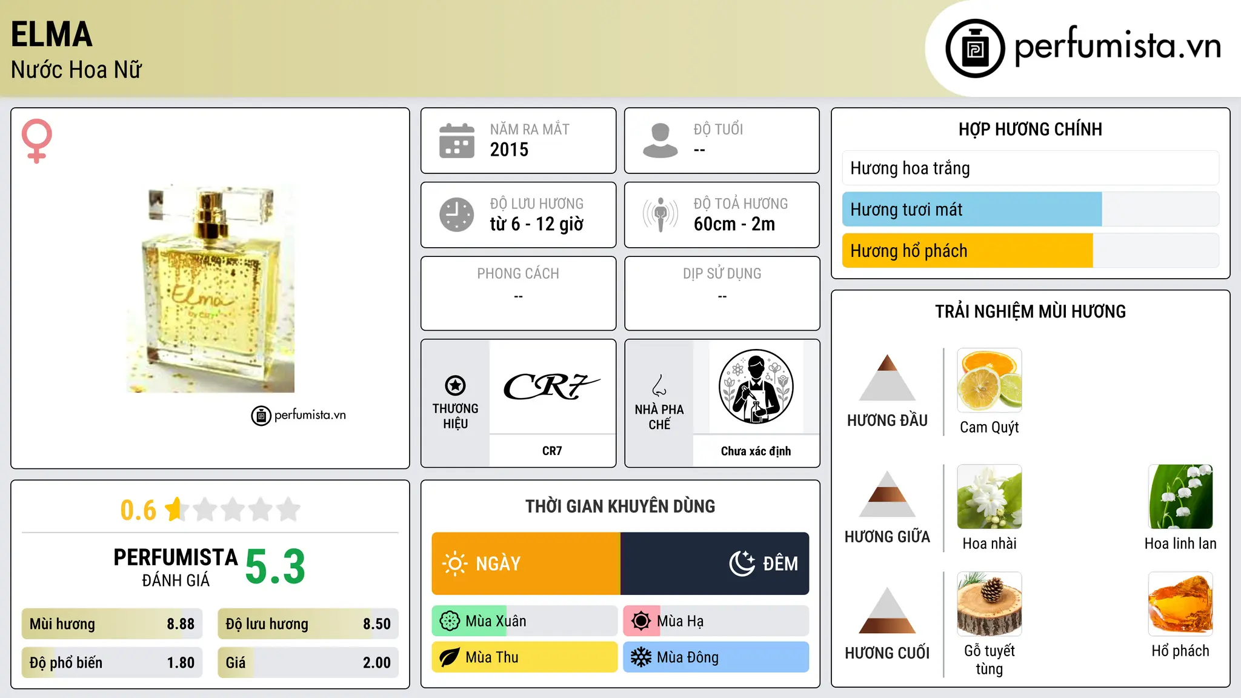Select the Hổ phách note image
This screenshot has height=698, width=1241.
(x=1180, y=604)
